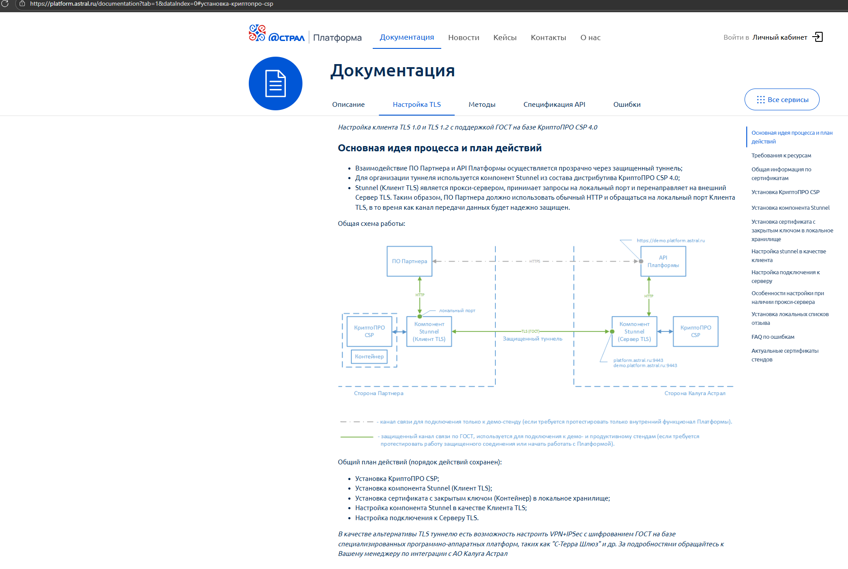The width and height of the screenshot is (848, 569).
Task: Click the https://demo.platform.astral.ru label
Action: (x=670, y=241)
